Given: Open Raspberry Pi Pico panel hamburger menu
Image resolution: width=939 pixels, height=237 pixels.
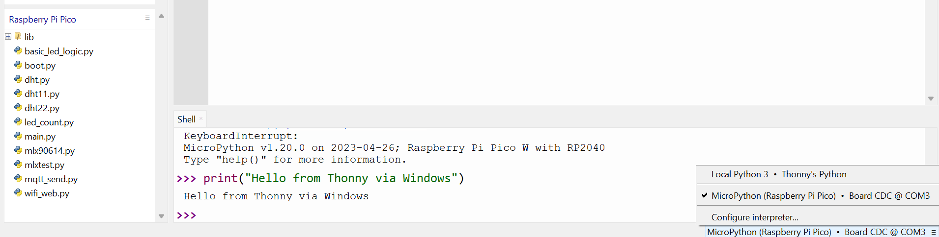Looking at the screenshot, I should tap(147, 18).
